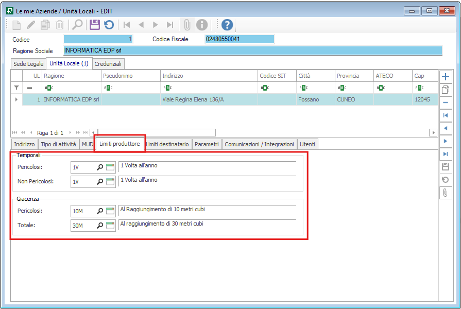Click the Ragione Sociale input field
This screenshot has height=309, width=461.
252,50
